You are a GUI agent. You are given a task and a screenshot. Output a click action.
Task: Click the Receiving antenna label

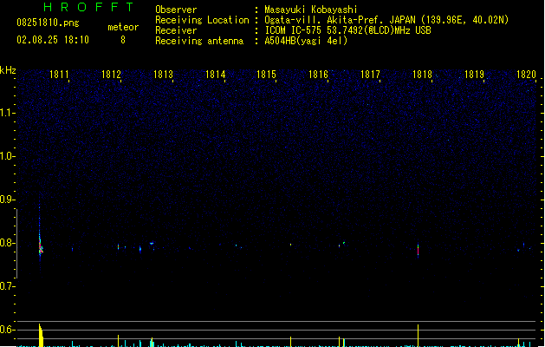tap(199, 41)
